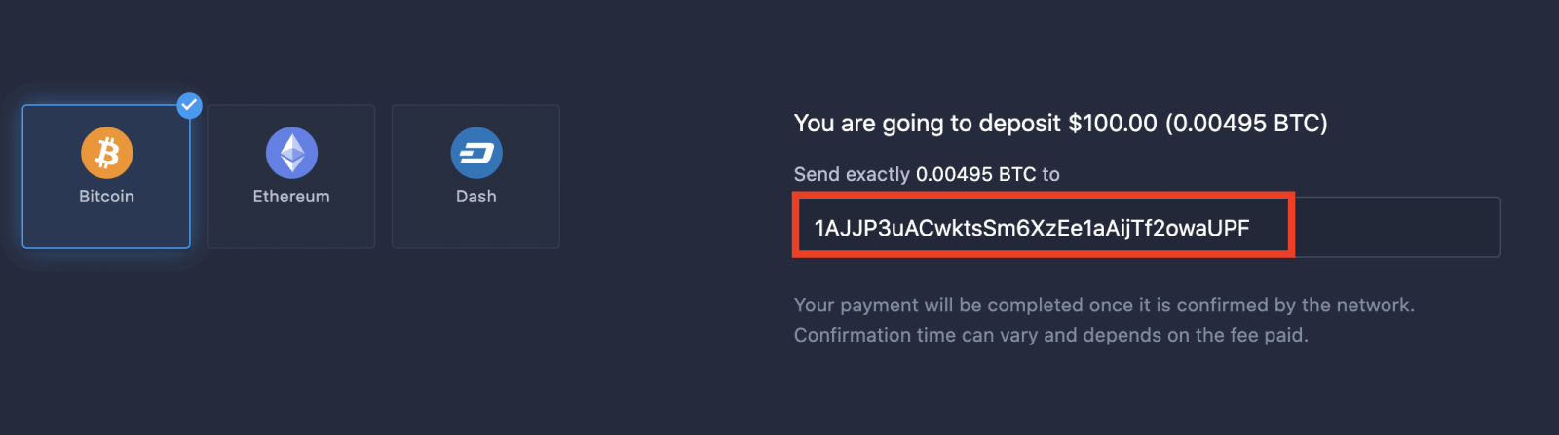Click the "You are going to deposit" heading

click(927, 124)
